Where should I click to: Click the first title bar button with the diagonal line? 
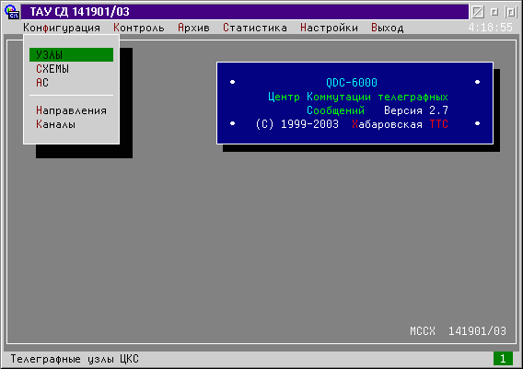tap(478, 12)
